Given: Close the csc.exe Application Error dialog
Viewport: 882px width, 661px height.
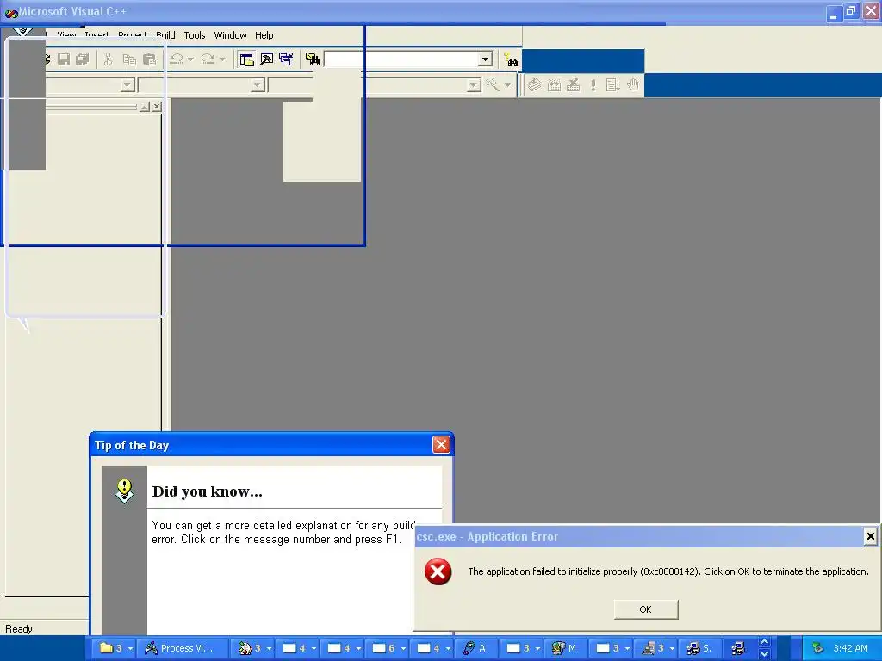Looking at the screenshot, I should coord(870,536).
